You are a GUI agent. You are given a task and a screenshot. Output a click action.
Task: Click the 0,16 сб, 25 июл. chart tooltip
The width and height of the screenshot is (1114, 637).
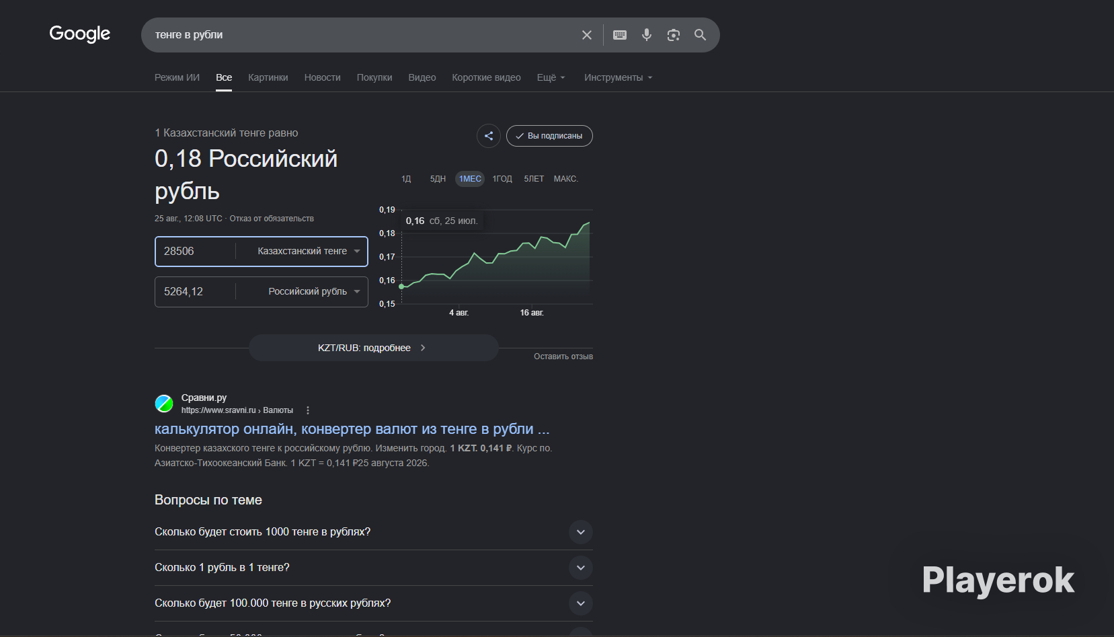pyautogui.click(x=442, y=221)
